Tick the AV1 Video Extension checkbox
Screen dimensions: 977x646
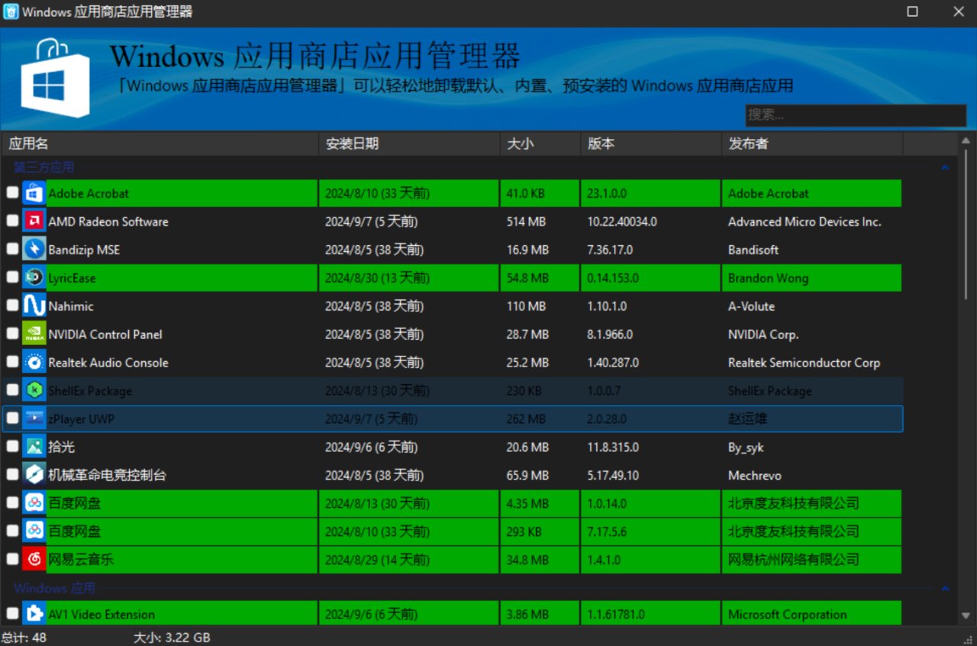12,613
